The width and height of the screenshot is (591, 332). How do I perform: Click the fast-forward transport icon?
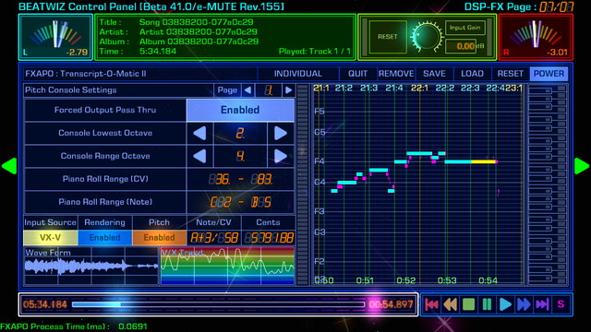[524, 304]
